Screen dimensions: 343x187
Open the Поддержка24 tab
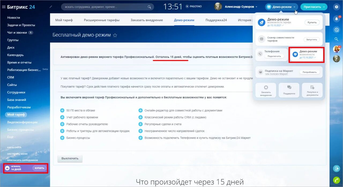pyautogui.click(x=216, y=20)
